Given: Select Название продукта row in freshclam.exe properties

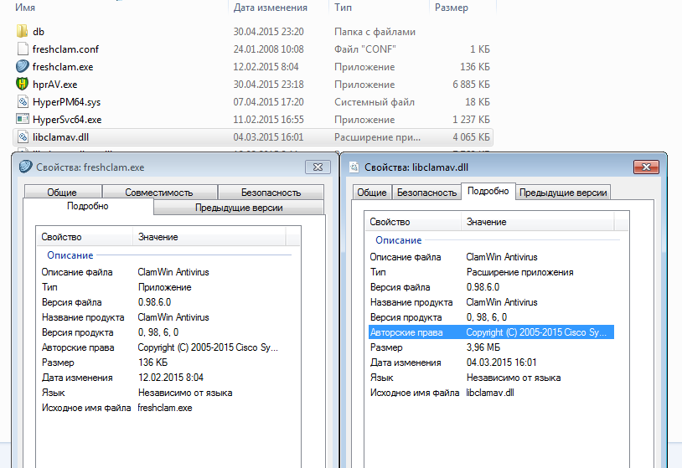Looking at the screenshot, I should [163, 317].
